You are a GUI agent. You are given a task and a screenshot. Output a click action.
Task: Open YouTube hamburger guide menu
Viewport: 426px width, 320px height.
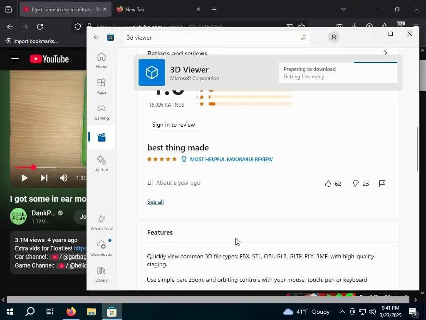[15, 59]
